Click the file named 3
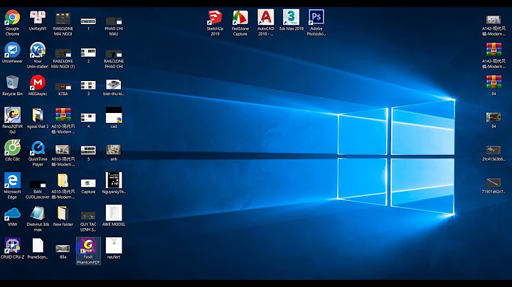This screenshot has width=512, height=287. [88, 85]
